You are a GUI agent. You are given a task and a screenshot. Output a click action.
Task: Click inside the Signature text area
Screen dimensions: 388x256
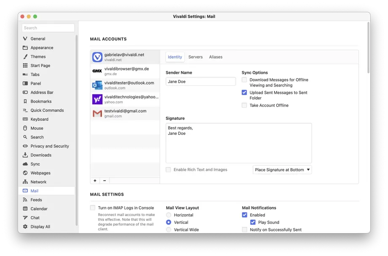click(x=239, y=143)
